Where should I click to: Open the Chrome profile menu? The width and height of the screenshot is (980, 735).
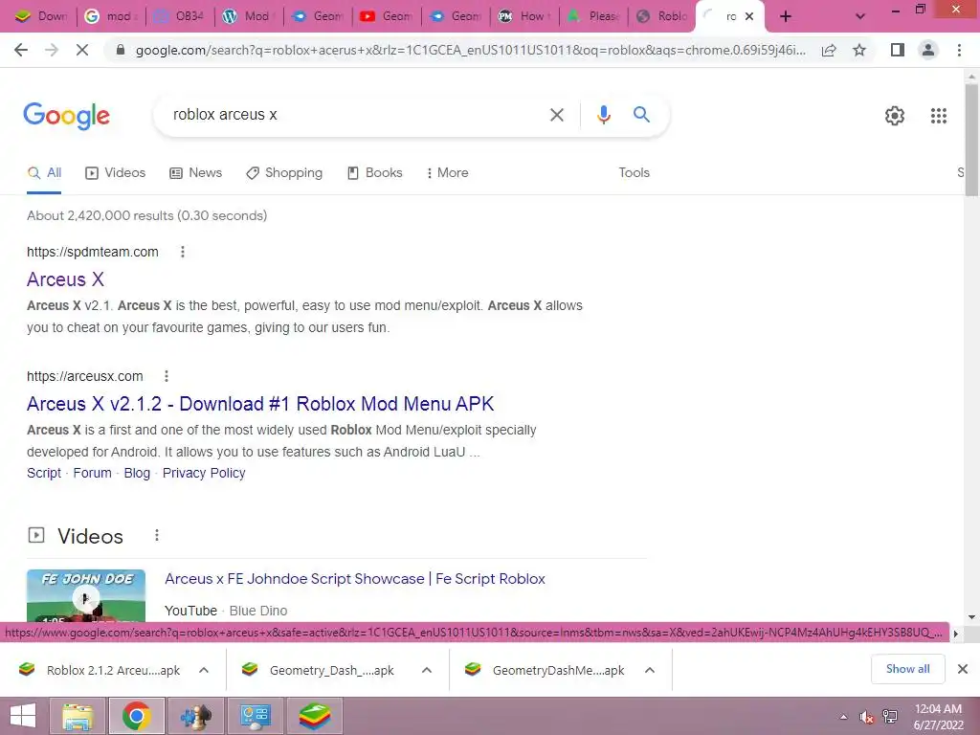pos(928,50)
